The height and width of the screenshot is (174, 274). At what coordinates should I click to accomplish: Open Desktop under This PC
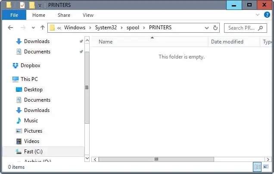[33, 90]
